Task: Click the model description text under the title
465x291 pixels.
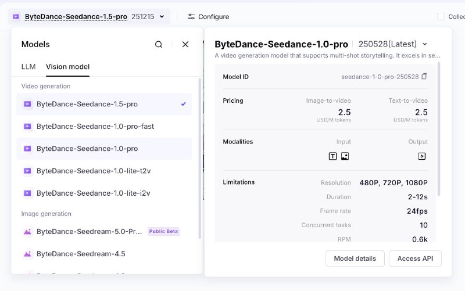Action: click(327, 55)
